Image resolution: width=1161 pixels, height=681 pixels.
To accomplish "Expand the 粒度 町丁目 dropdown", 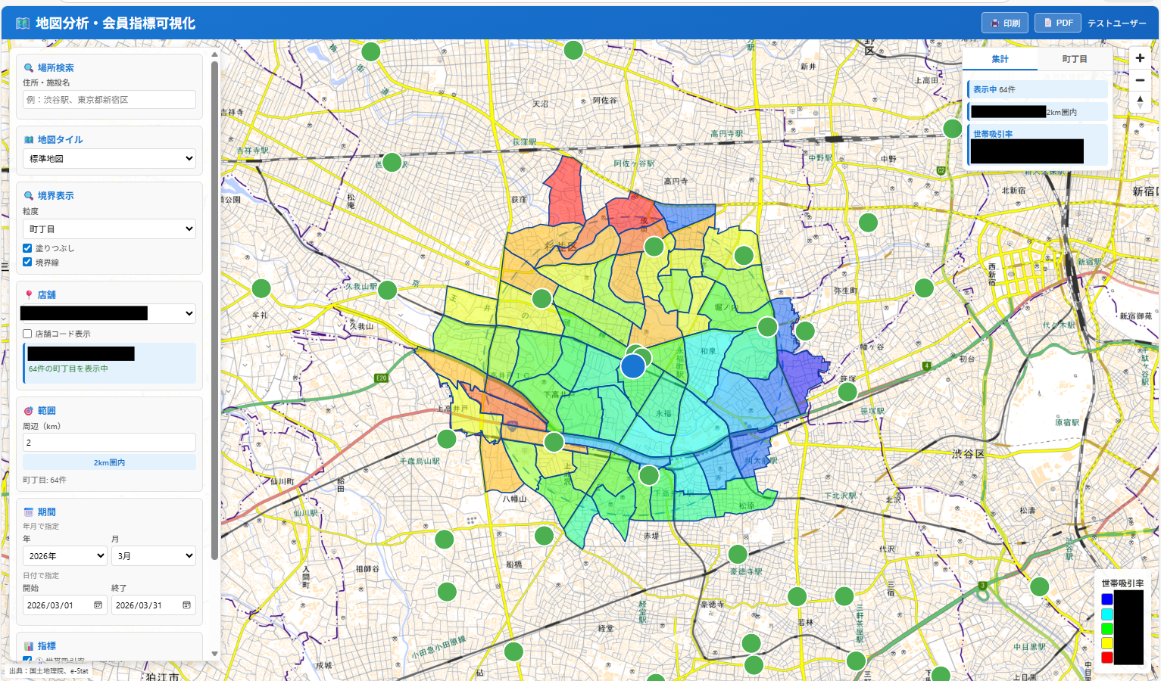I will pos(109,229).
